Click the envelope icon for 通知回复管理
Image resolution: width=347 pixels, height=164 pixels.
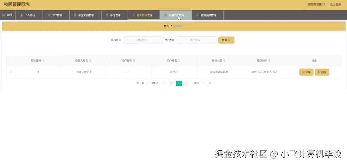tap(198, 15)
